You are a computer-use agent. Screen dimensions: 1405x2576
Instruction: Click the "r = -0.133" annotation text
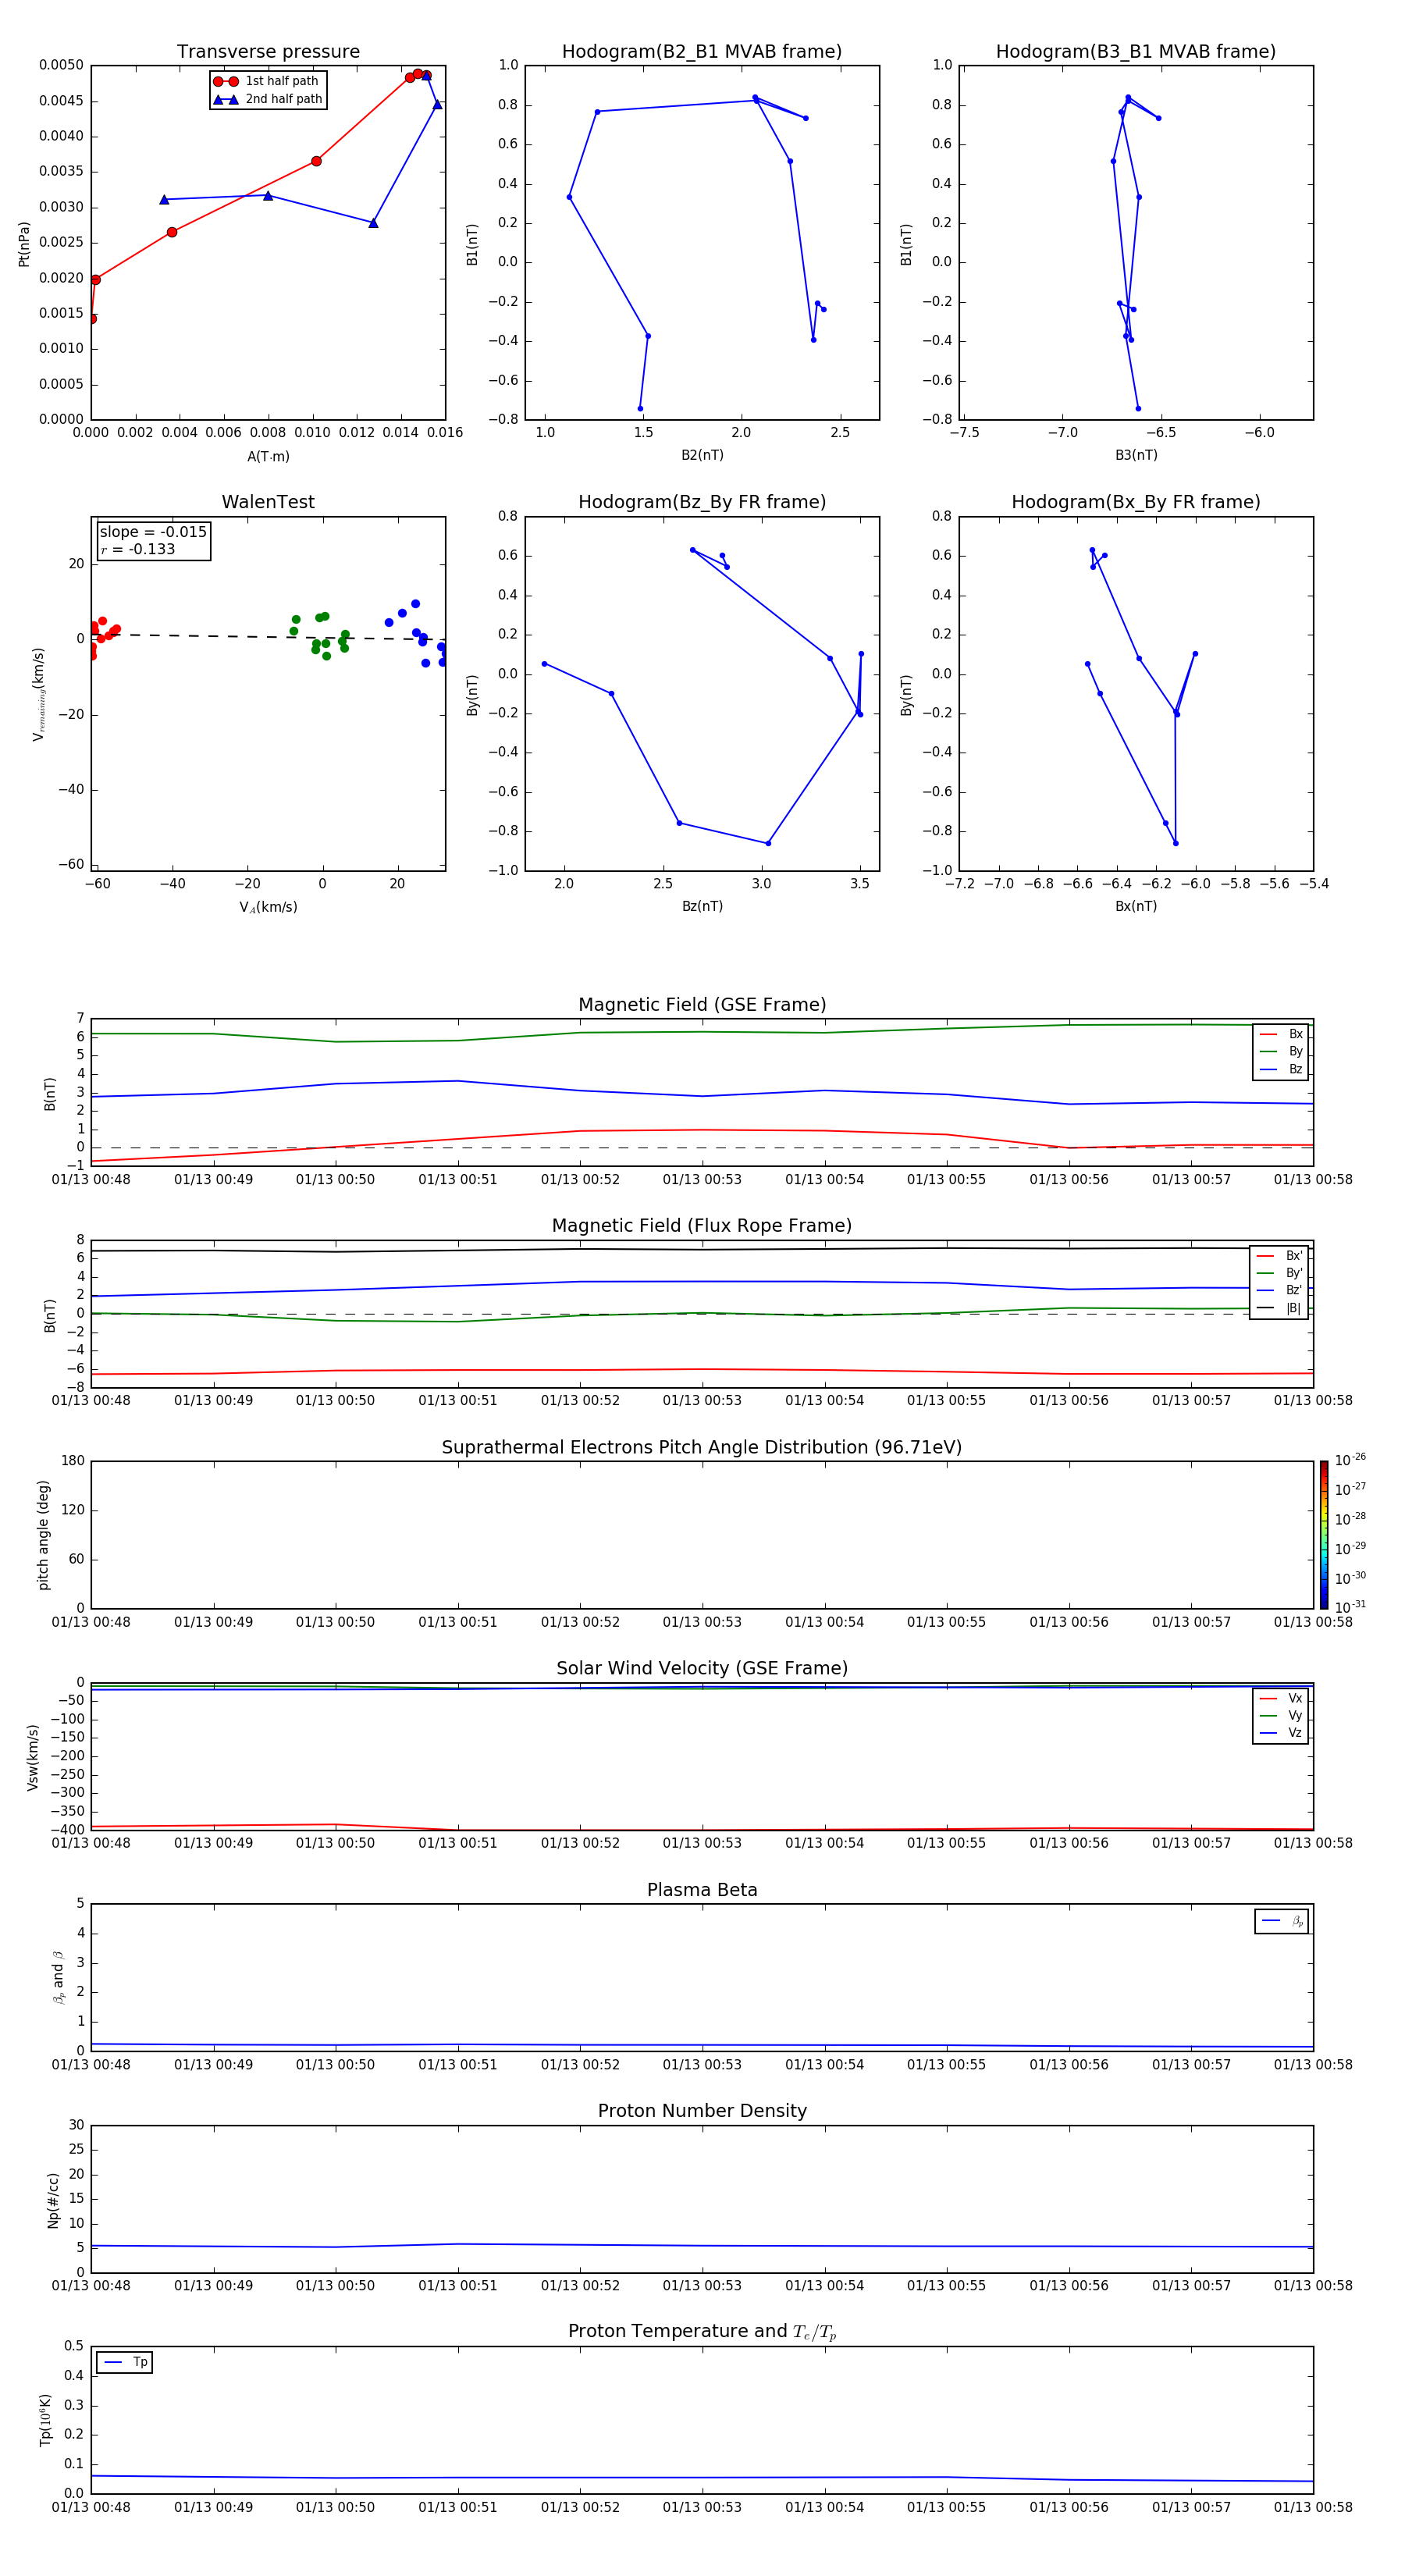(138, 549)
